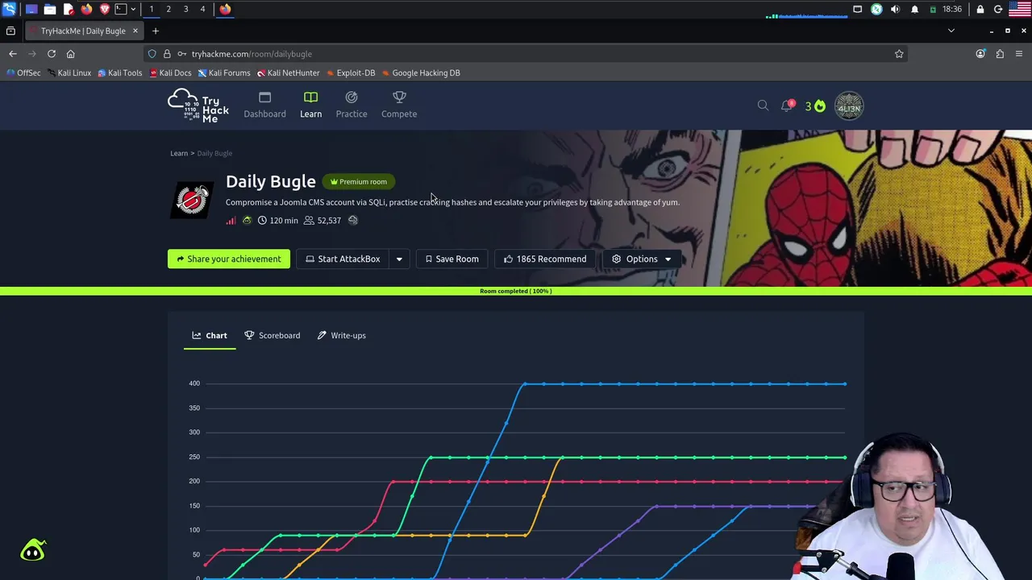Click the Learn breadcrumb link
Viewport: 1032px width, 580px height.
coord(179,153)
